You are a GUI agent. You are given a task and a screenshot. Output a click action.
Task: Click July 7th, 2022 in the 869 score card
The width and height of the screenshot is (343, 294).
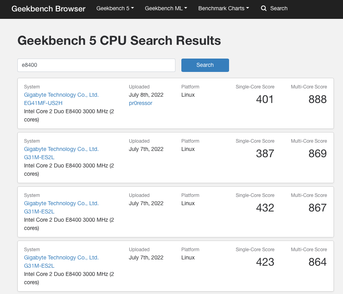click(x=146, y=149)
